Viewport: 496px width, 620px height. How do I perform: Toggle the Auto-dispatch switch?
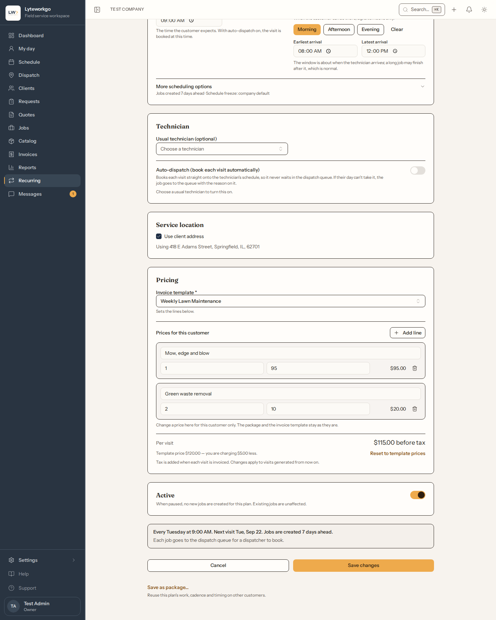pyautogui.click(x=417, y=170)
